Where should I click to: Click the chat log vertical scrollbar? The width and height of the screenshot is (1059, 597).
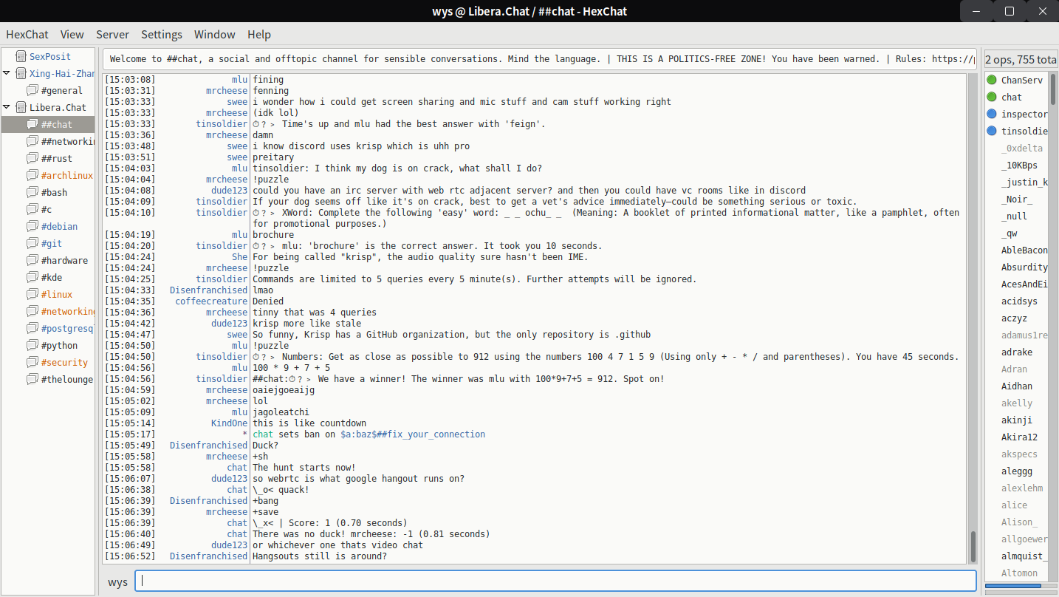coord(973,547)
